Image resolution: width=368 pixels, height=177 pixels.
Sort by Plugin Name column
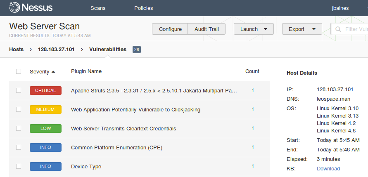coord(86,71)
